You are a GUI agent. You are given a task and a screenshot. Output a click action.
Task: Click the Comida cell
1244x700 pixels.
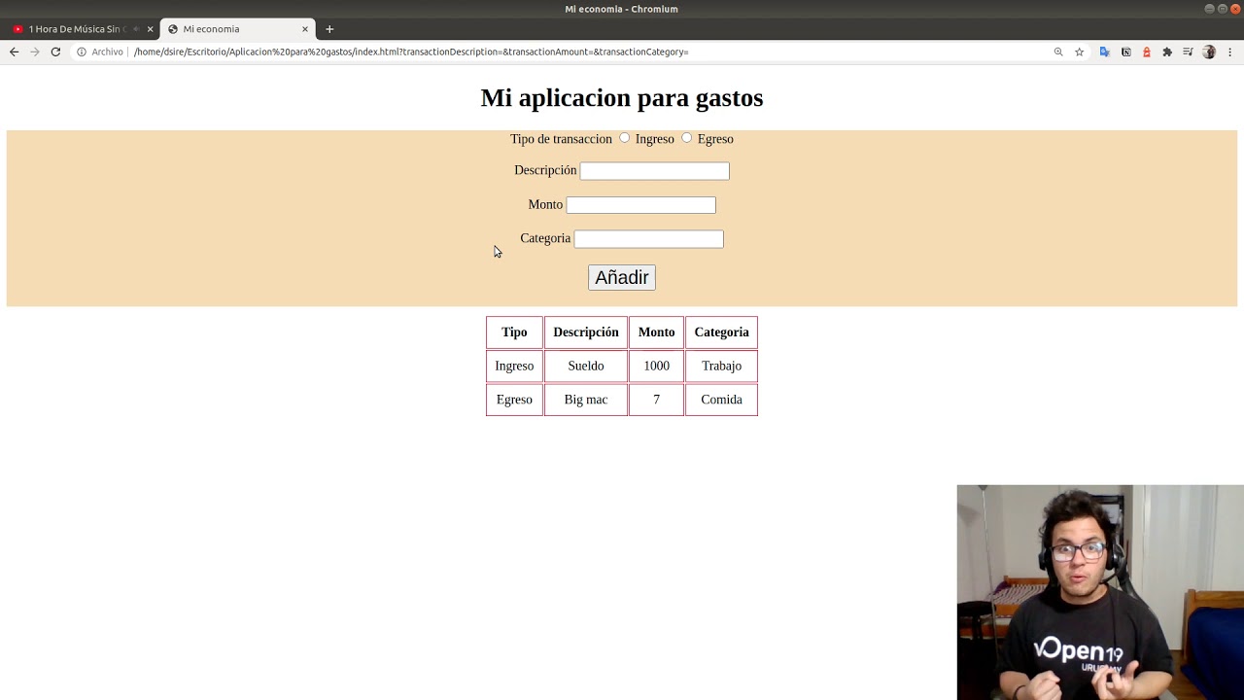coord(721,400)
